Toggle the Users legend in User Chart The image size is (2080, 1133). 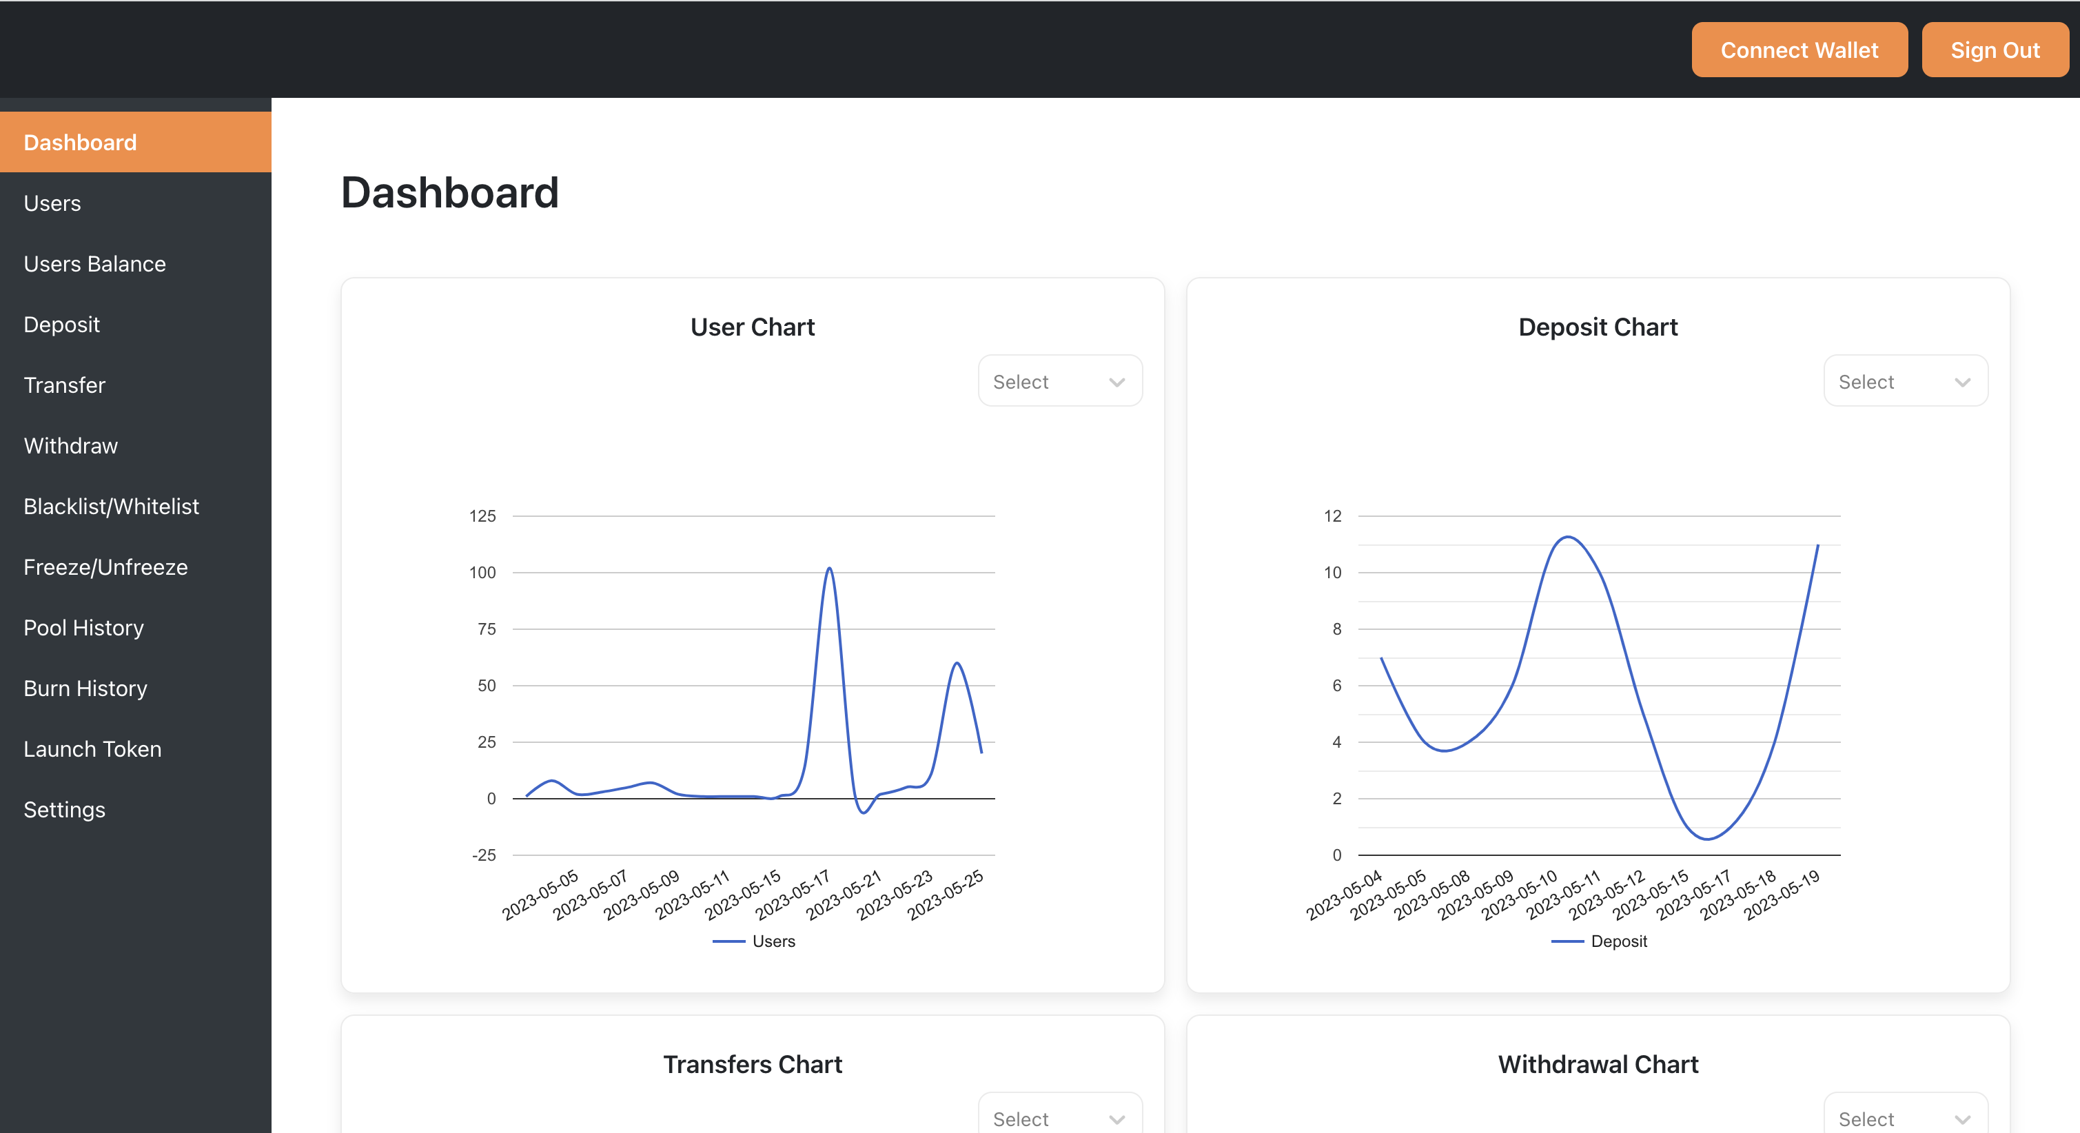click(x=755, y=941)
